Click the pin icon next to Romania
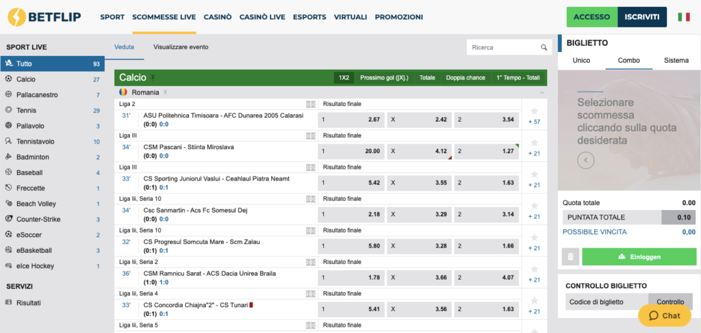 click(165, 92)
